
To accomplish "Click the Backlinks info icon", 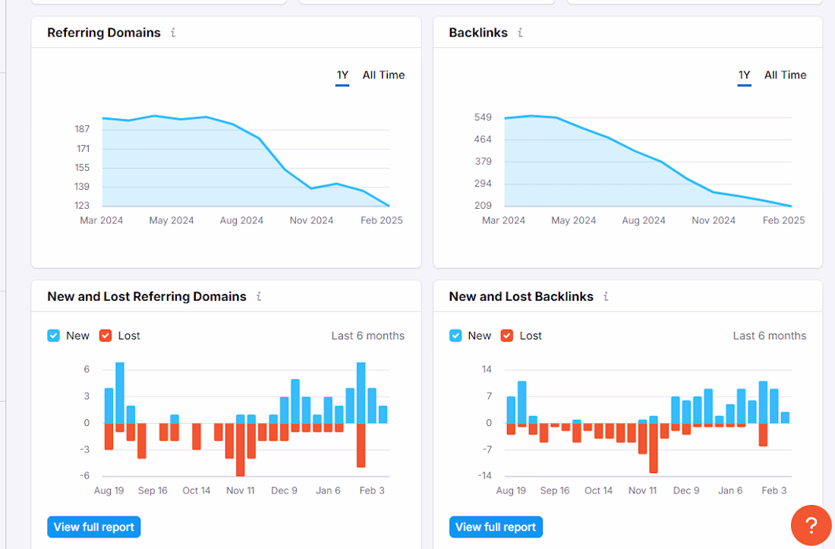I will click(520, 33).
